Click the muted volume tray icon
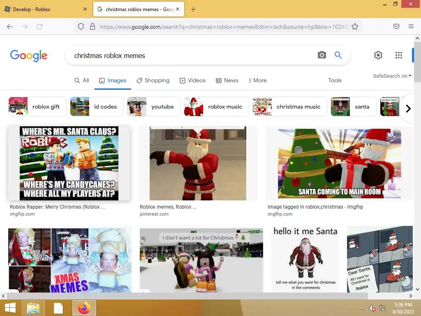Viewport: 421px width, 316px height. [372, 308]
